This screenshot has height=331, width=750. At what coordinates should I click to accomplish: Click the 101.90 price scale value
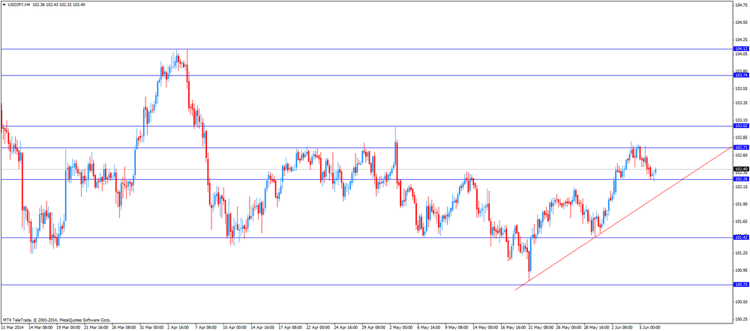pos(742,204)
